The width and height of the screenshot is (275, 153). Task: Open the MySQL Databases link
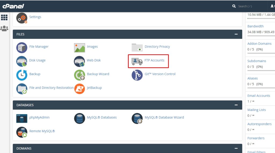pos(102,117)
